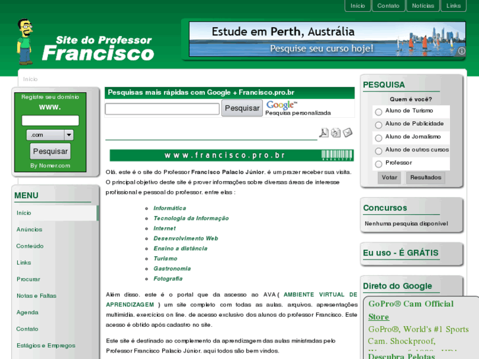
Task: Open Links in the side menu
Action: [24, 262]
